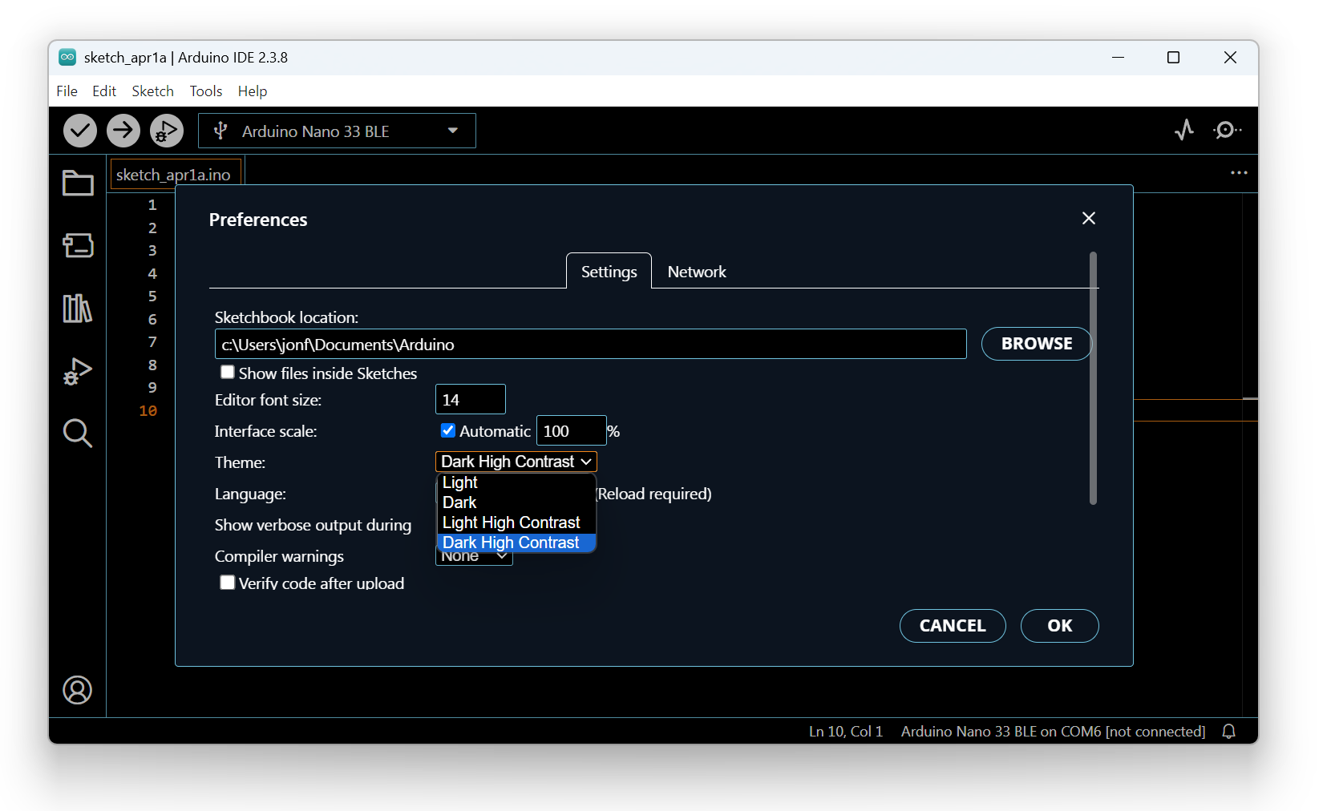Open the Sketch menu
Image resolution: width=1331 pixels, height=811 pixels.
click(152, 91)
